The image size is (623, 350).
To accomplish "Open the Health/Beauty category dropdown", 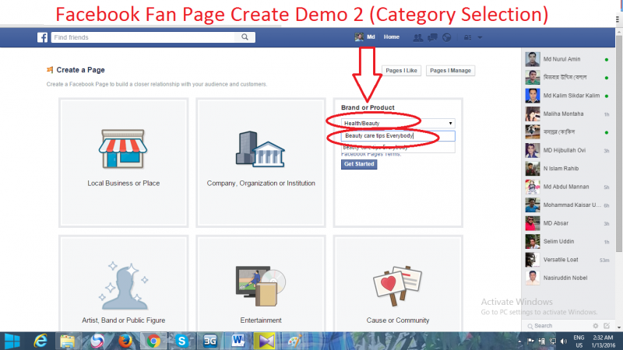I will (398, 124).
